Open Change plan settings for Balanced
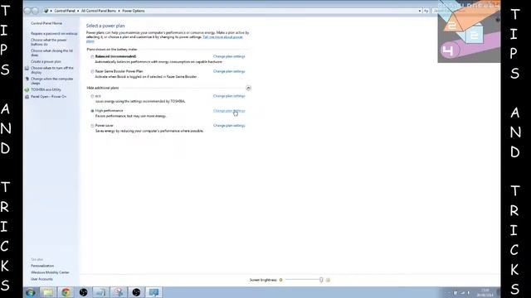This screenshot has height=298, width=531. pyautogui.click(x=229, y=56)
